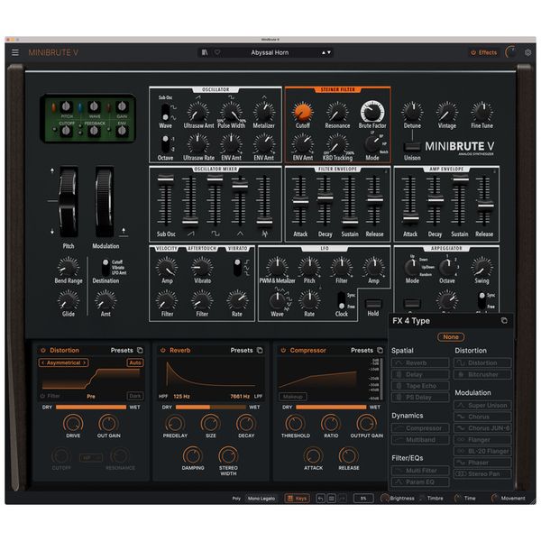This screenshot has width=541, height=541.
Task: Click the Distortion copy icon beside Presets
Action: tap(141, 350)
